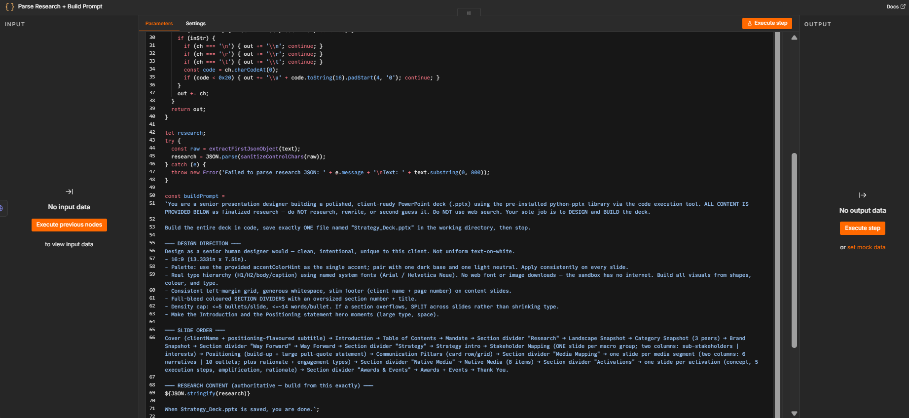Click the circular icon at left edge
Screen dimensions: 909x418
coord(1,208)
